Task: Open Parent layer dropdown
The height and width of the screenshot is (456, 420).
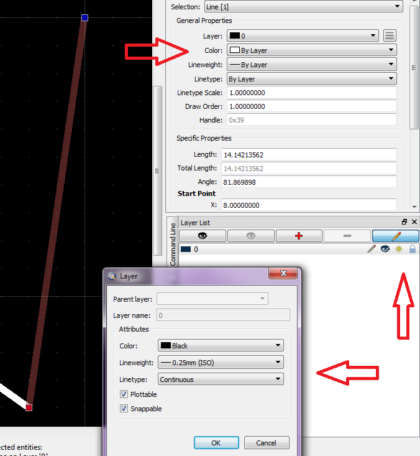Action: point(212,299)
